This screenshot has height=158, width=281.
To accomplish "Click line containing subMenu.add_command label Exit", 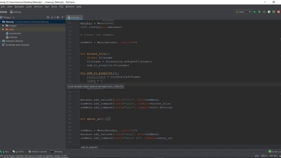I will click(126, 108).
